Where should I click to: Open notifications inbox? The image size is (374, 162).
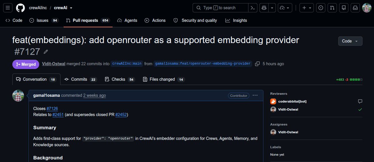point(355,8)
